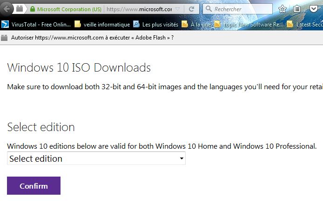Click the plugin block icon in the address bar
Viewport: 323px width, 204px height.
tap(20, 9)
